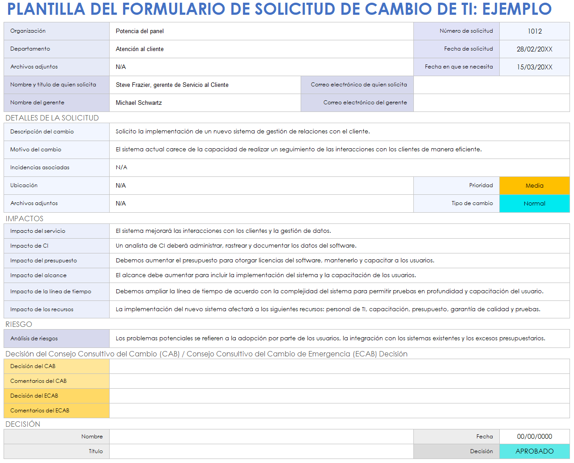The width and height of the screenshot is (574, 463).
Task: Click the Departamento field showing Atención al cliente
Action: point(261,49)
